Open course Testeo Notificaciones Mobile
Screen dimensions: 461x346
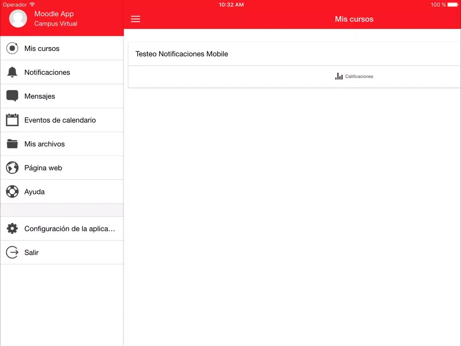294,54
